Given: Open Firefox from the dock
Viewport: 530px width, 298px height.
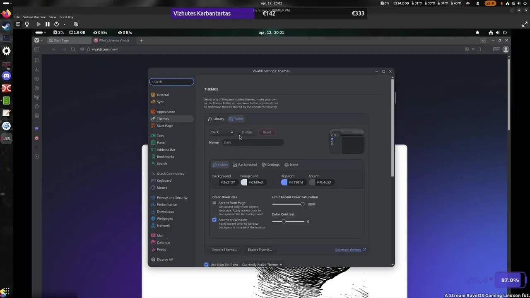Looking at the screenshot, I should pos(6,14).
